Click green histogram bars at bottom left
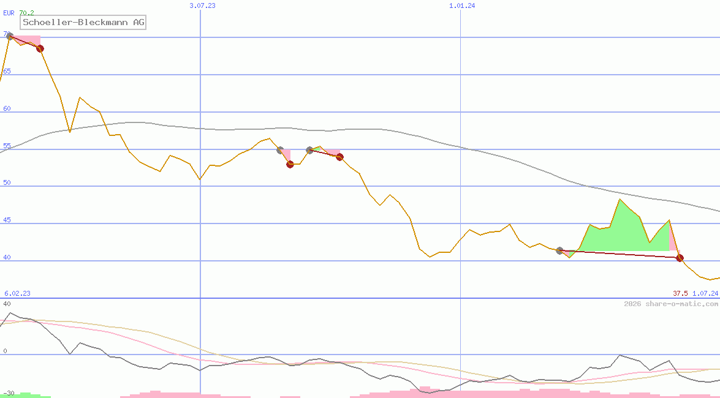The image size is (720, 398). pos(25,396)
